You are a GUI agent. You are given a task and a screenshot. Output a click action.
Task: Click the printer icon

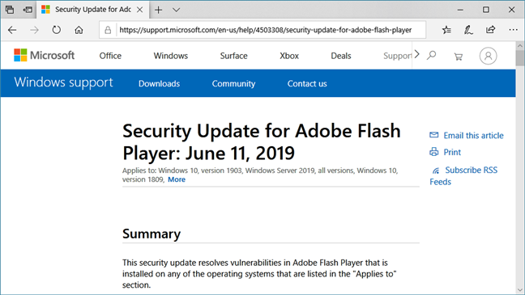(434, 152)
